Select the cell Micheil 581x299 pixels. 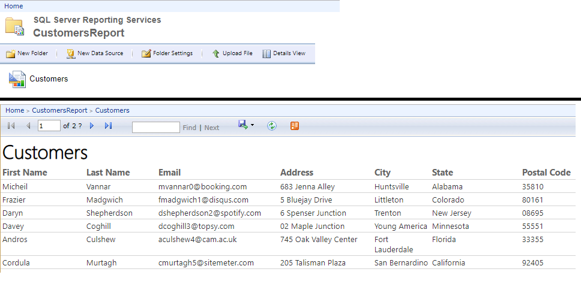tap(15, 186)
